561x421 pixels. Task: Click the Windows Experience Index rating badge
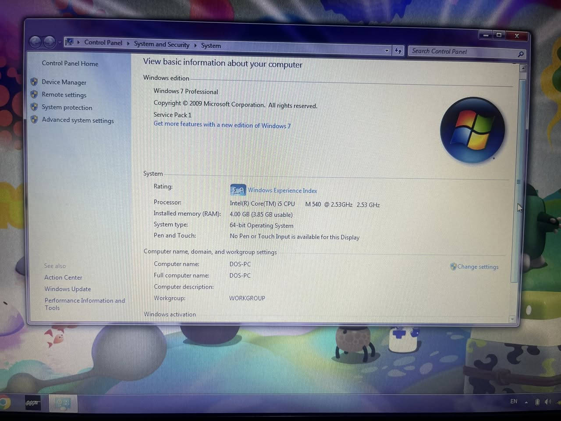[x=238, y=190]
